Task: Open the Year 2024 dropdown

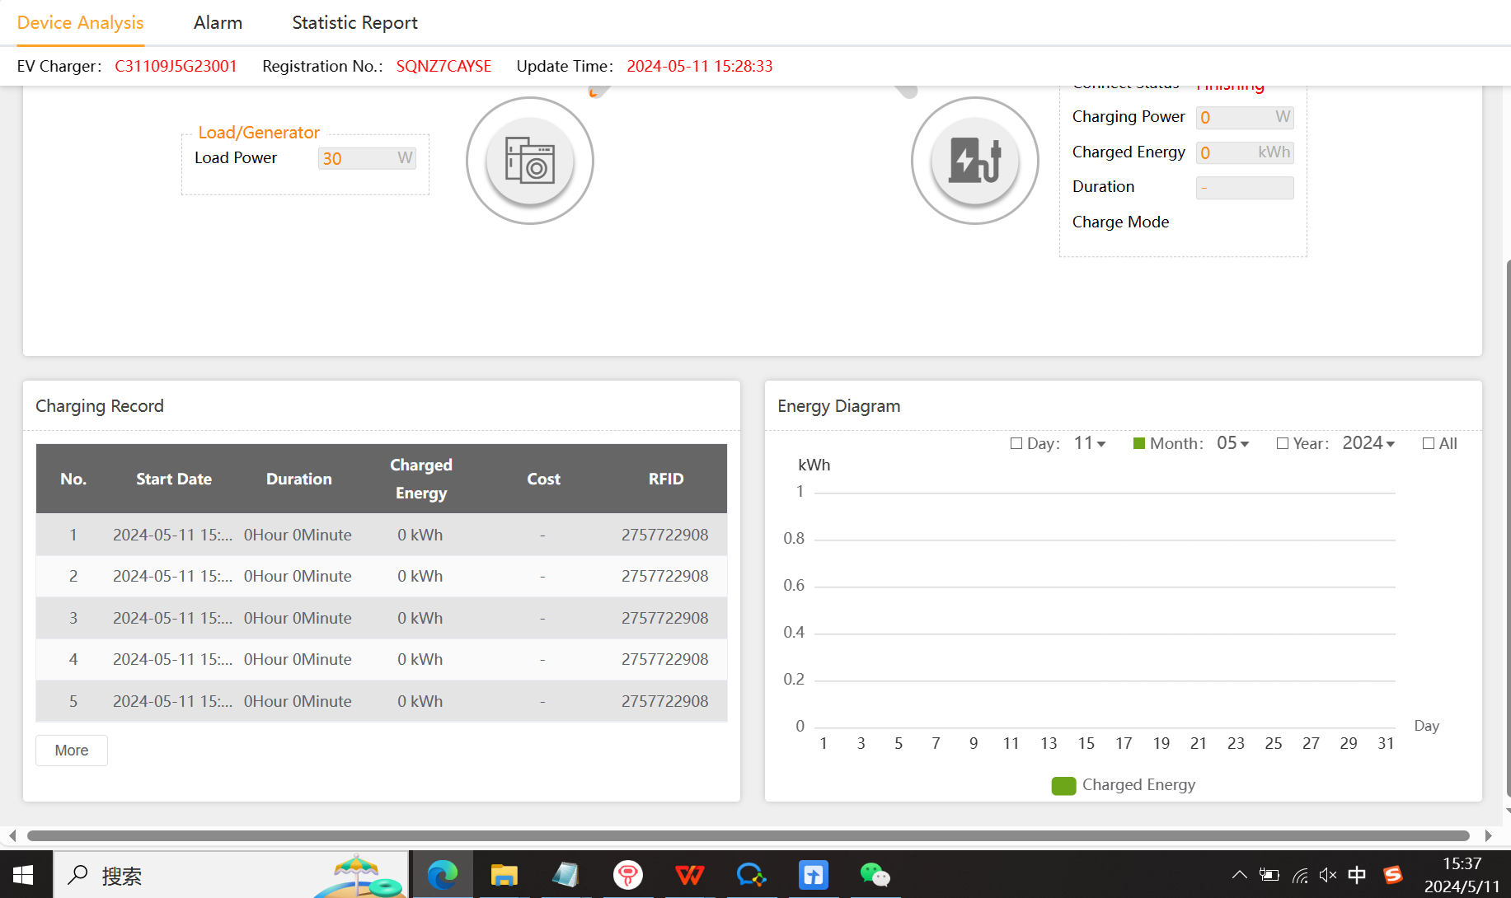Action: [x=1368, y=443]
